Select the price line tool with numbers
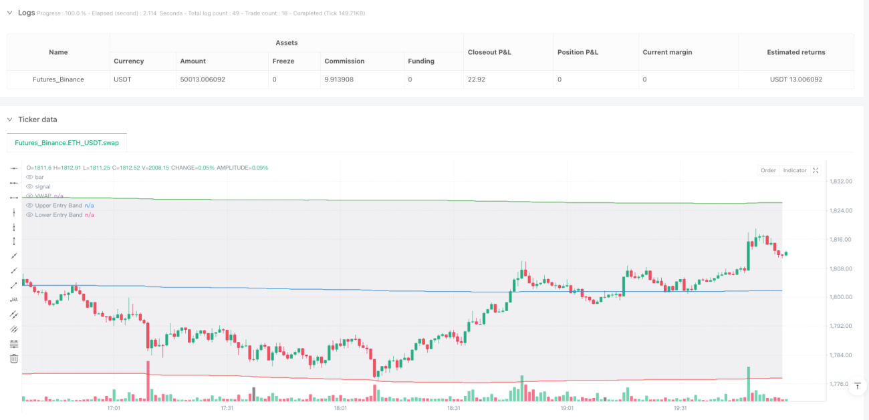869x420 pixels. tap(14, 300)
